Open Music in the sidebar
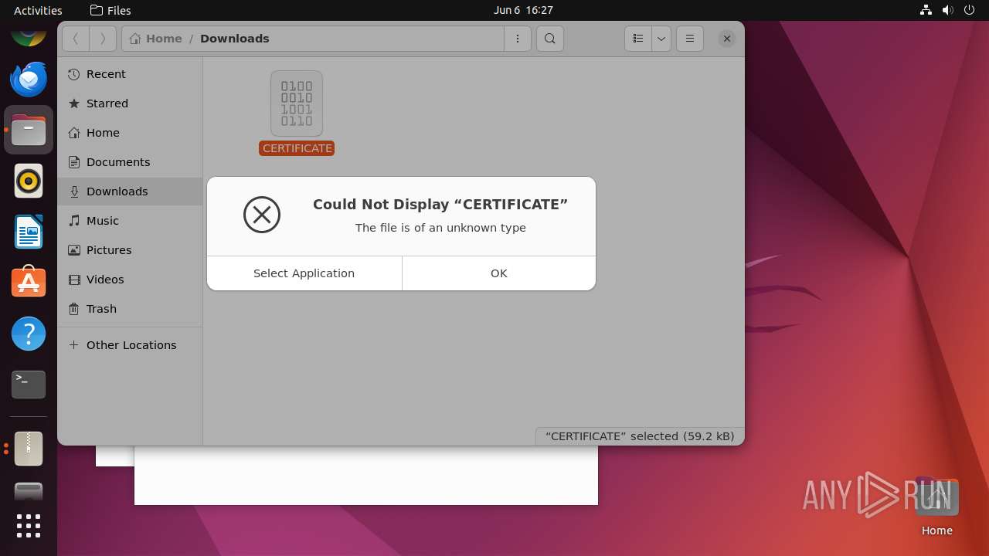Screen dimensions: 989x556 click(130, 221)
